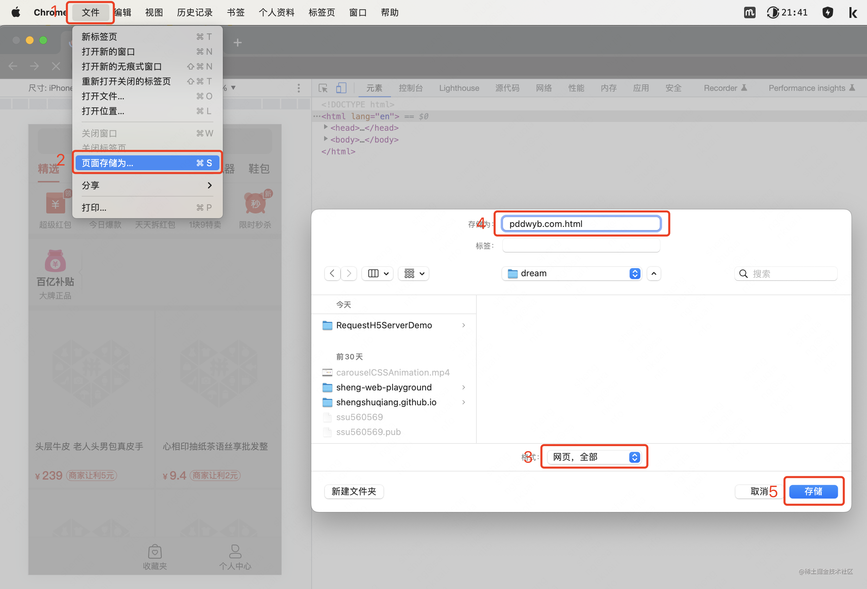Choose 打印... menu entry
867x589 pixels.
(x=147, y=207)
